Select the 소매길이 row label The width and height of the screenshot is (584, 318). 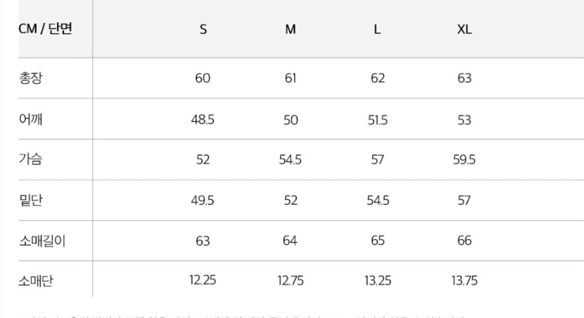[x=42, y=241]
